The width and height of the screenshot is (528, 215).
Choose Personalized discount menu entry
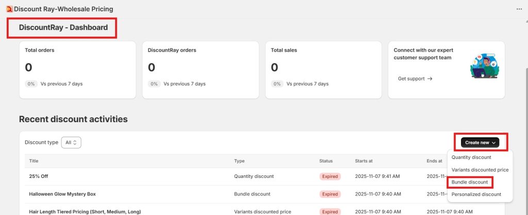click(x=476, y=194)
